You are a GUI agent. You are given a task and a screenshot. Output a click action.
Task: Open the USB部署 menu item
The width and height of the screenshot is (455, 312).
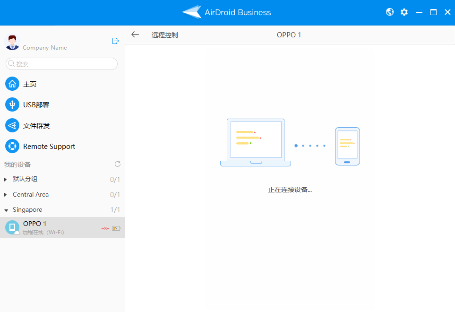(62, 104)
